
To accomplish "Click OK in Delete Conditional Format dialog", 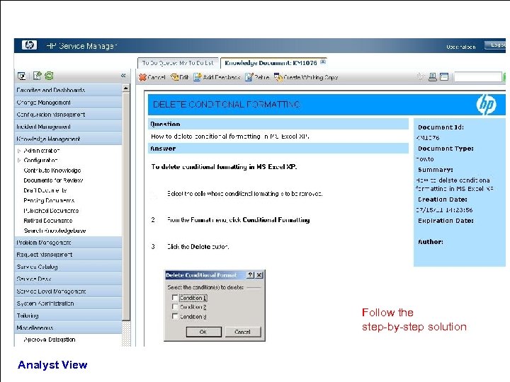I will point(203,332).
